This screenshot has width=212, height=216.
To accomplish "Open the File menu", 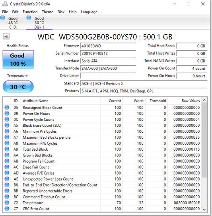I will pyautogui.click(x=5, y=12).
